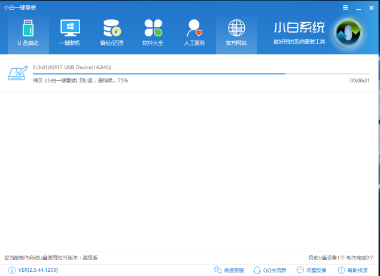
Task: Open the U盘启动 USB boot section
Action: [28, 33]
